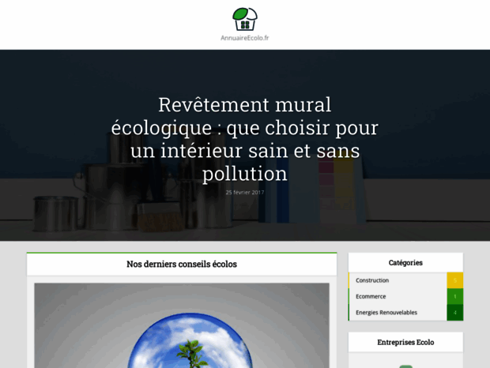Click the dark green Energies Renouvelables badge
The image size is (490, 368).
(454, 313)
